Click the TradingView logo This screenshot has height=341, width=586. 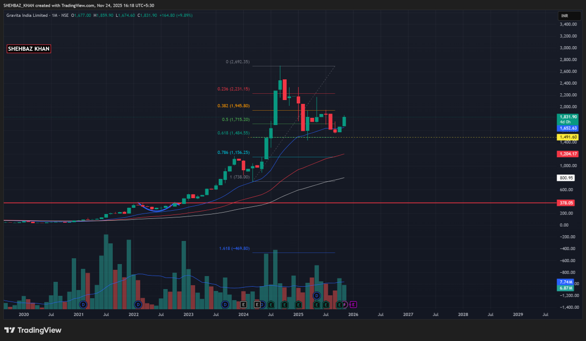tap(33, 330)
